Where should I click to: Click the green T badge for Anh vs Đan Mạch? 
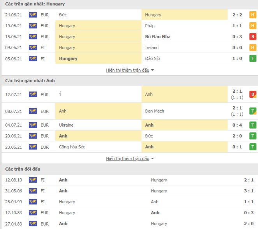point(253,111)
